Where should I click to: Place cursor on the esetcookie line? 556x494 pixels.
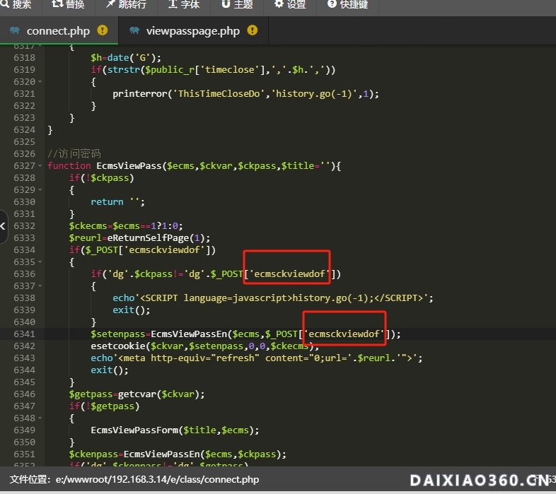205,346
